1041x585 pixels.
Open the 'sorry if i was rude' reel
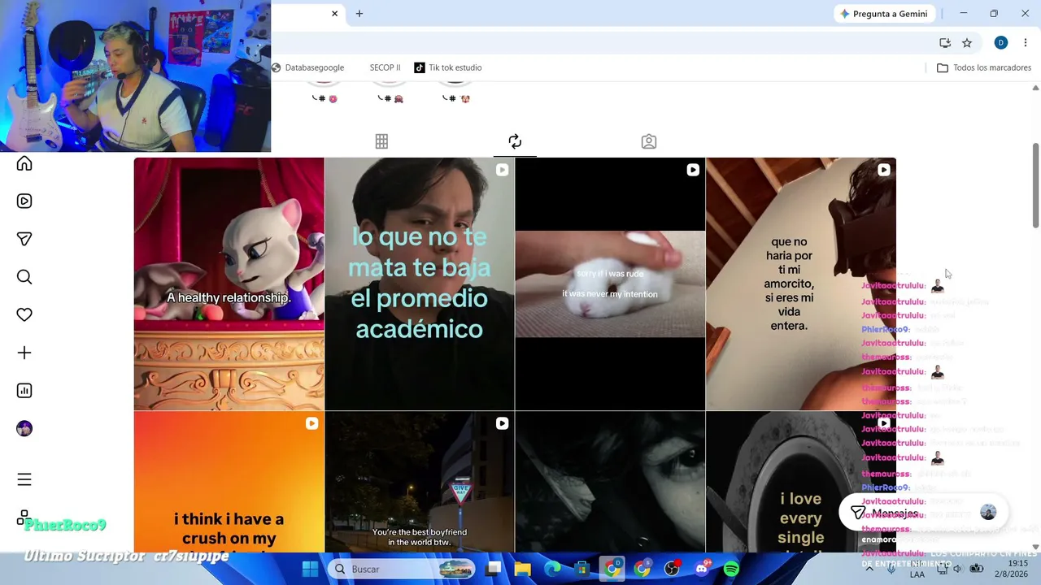coord(610,284)
